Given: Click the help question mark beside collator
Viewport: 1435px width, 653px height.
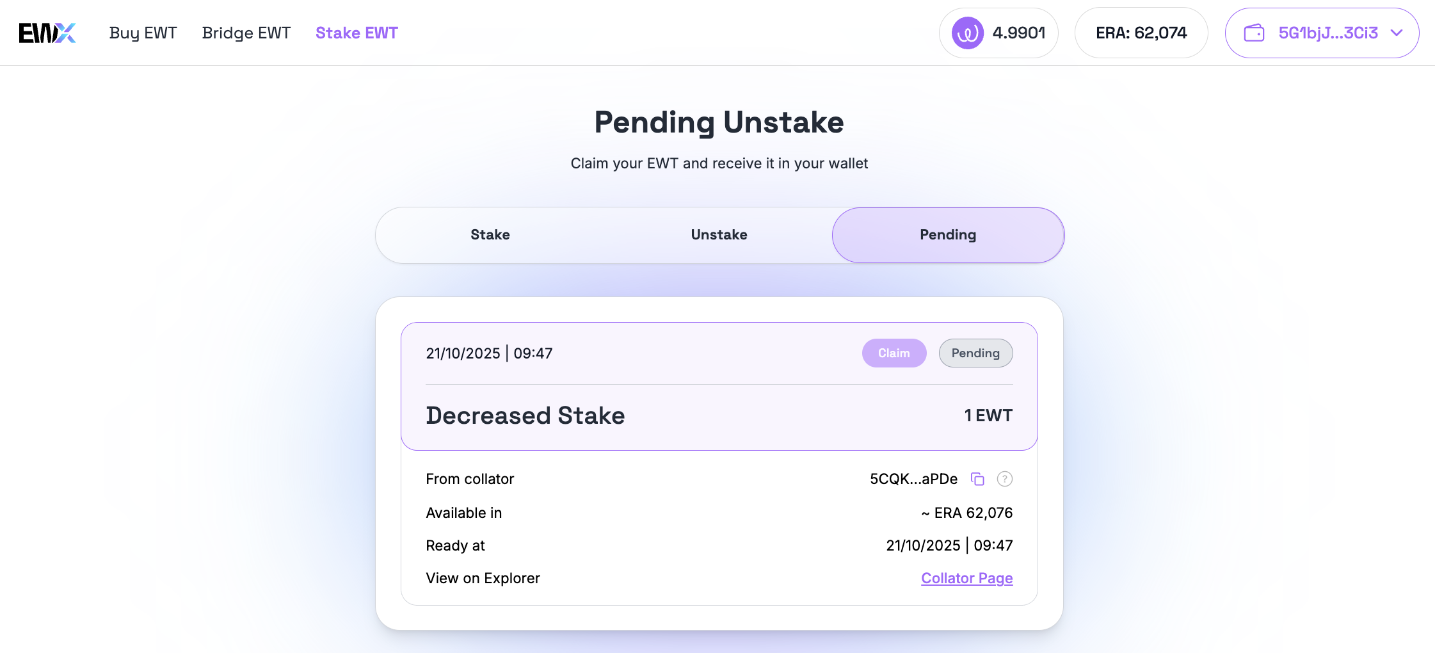Looking at the screenshot, I should [x=1005, y=479].
